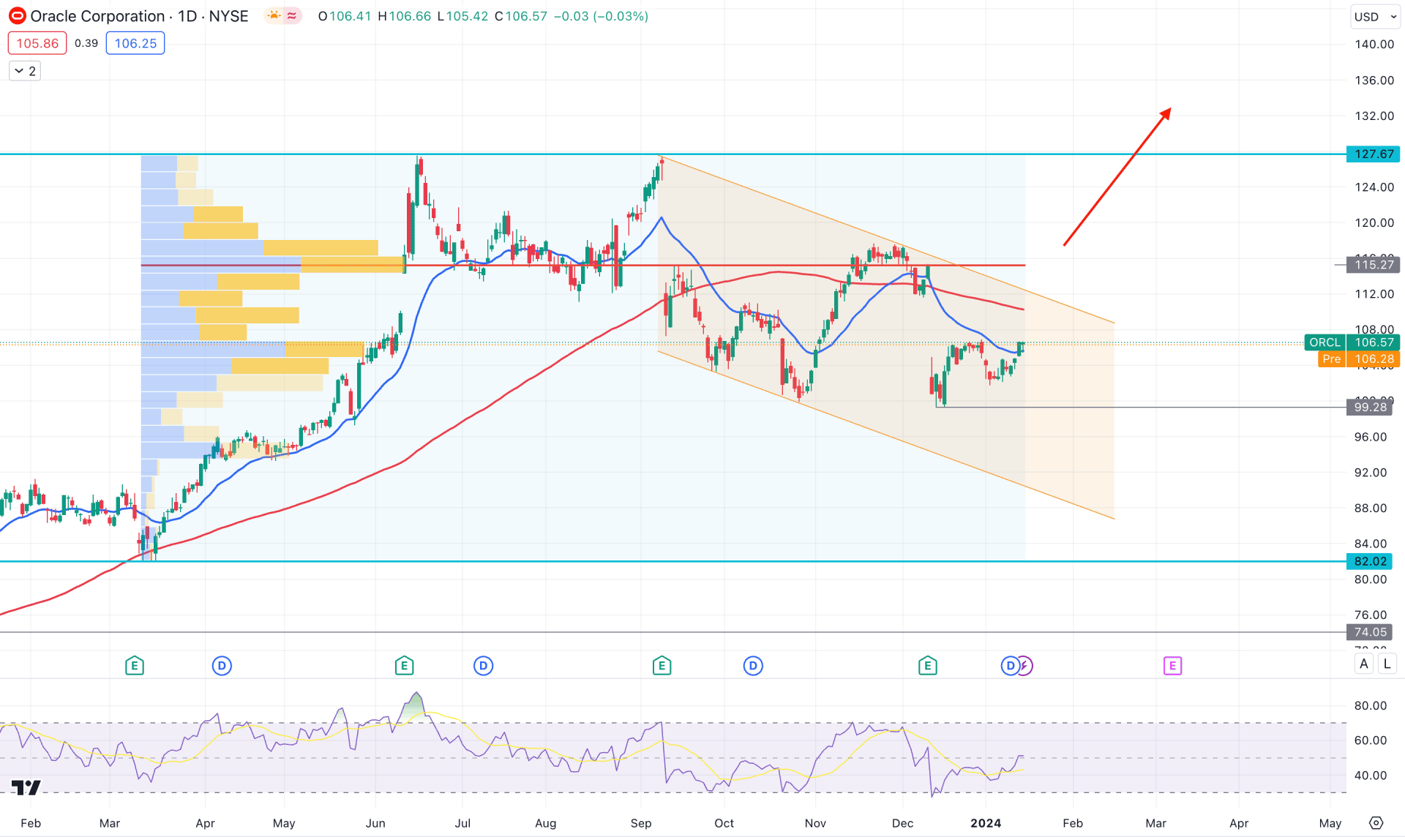Click the blue buy price 106.25 button
The image size is (1405, 837).
click(135, 43)
